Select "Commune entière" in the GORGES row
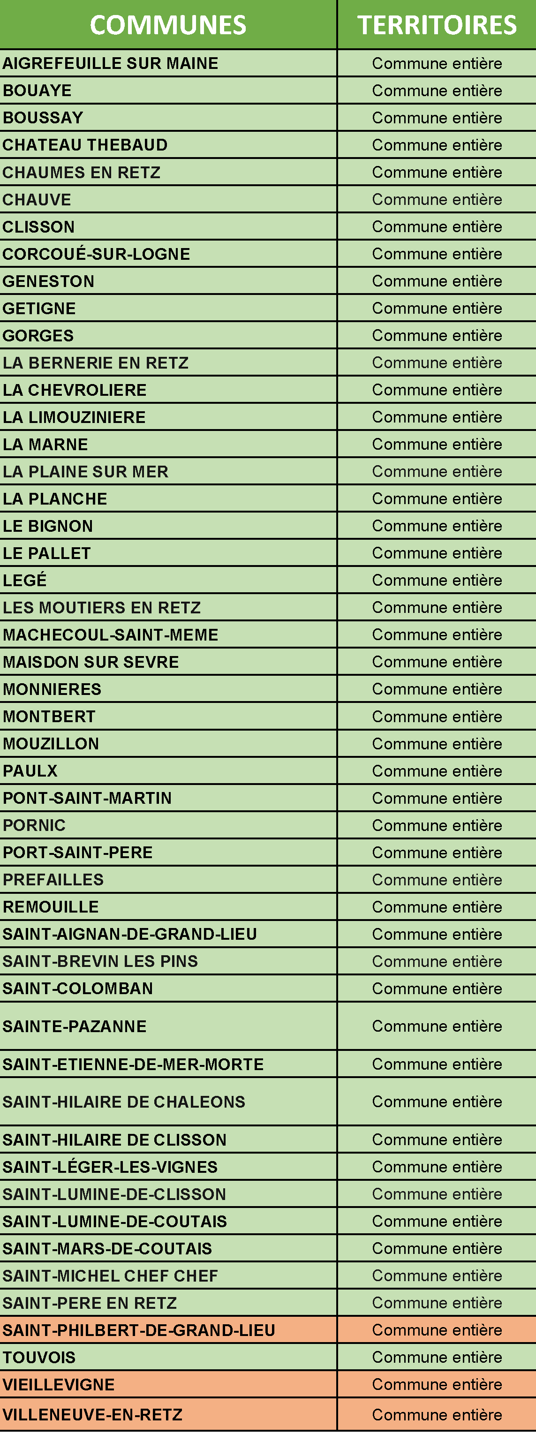This screenshot has height=1434, width=536. click(437, 336)
